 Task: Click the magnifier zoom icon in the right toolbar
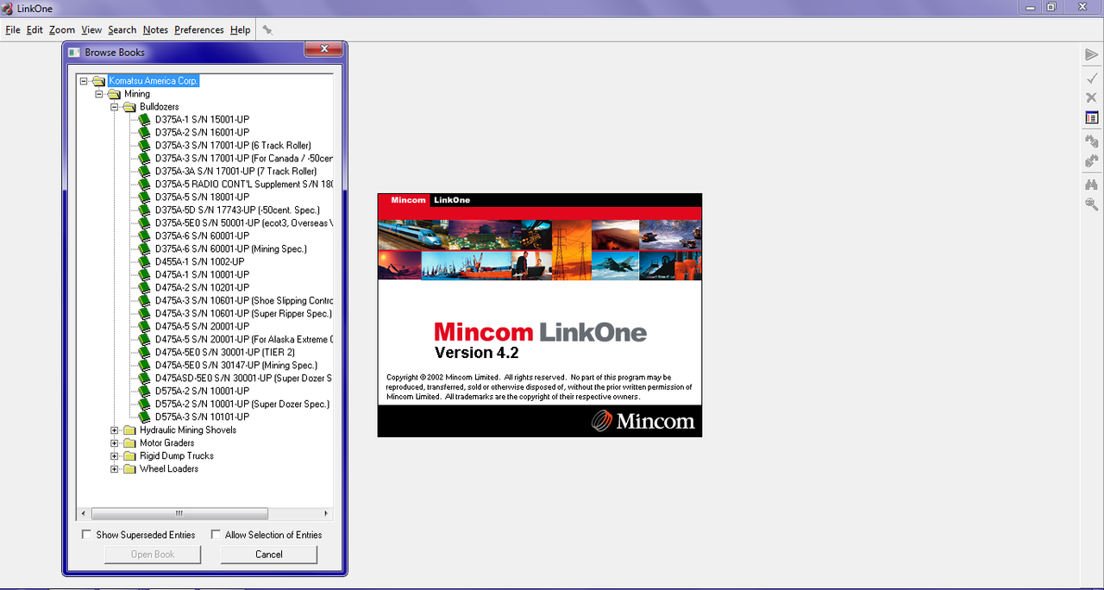pos(1091,204)
